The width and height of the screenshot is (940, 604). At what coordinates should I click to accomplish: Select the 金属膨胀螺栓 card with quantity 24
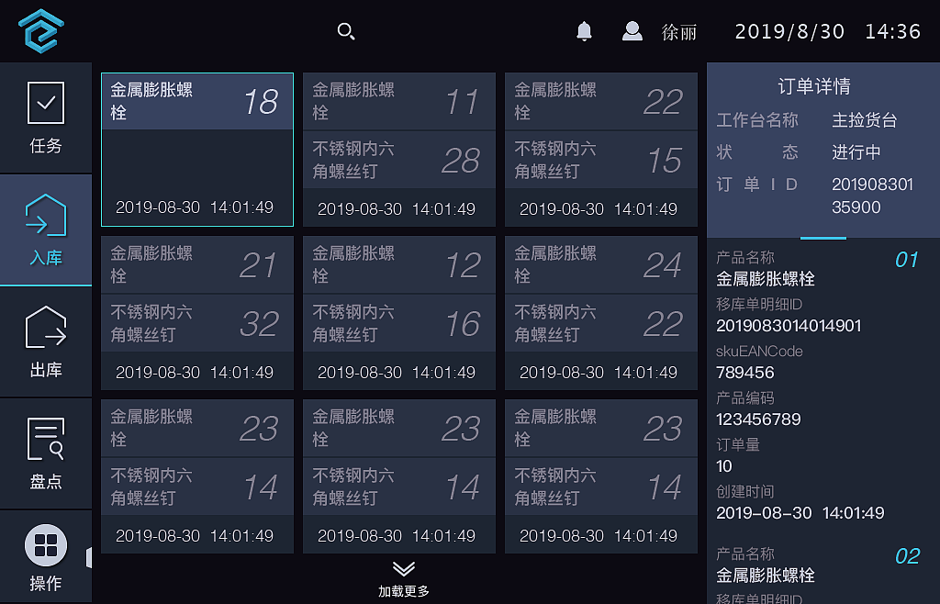pyautogui.click(x=600, y=264)
